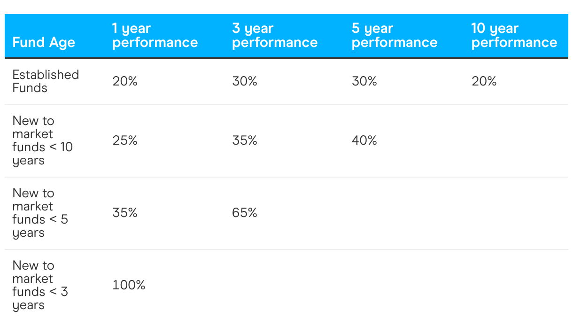Click Established Funds 1 year value 20%
This screenshot has height=326, width=573.
125,81
